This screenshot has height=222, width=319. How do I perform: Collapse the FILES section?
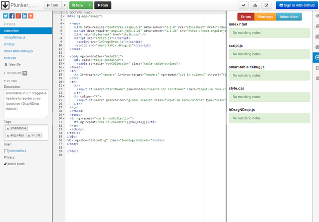click(x=9, y=24)
